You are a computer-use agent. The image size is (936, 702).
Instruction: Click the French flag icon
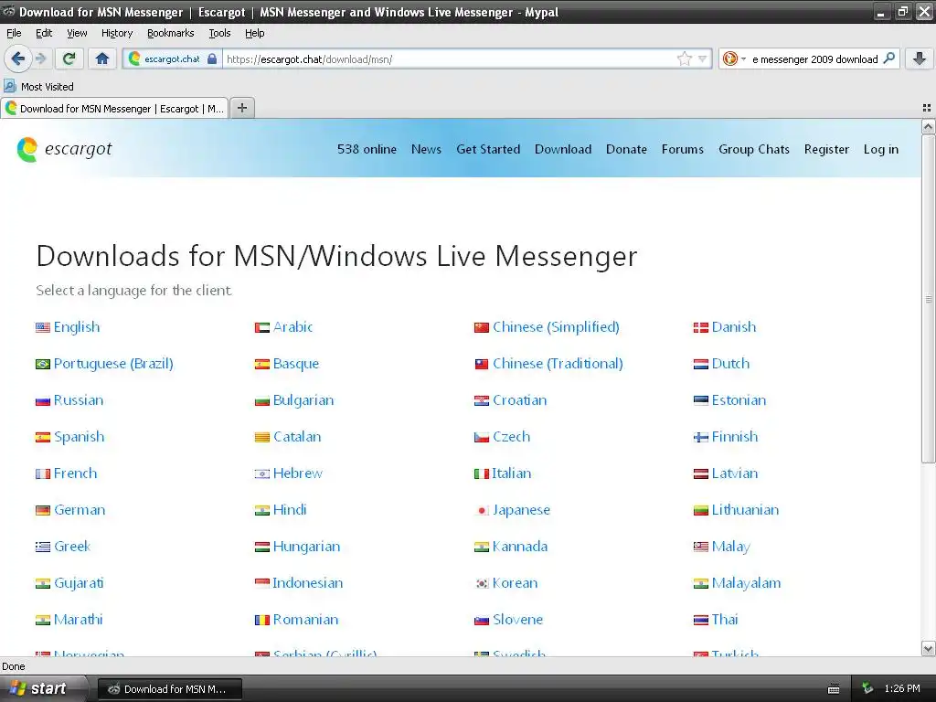click(x=42, y=474)
